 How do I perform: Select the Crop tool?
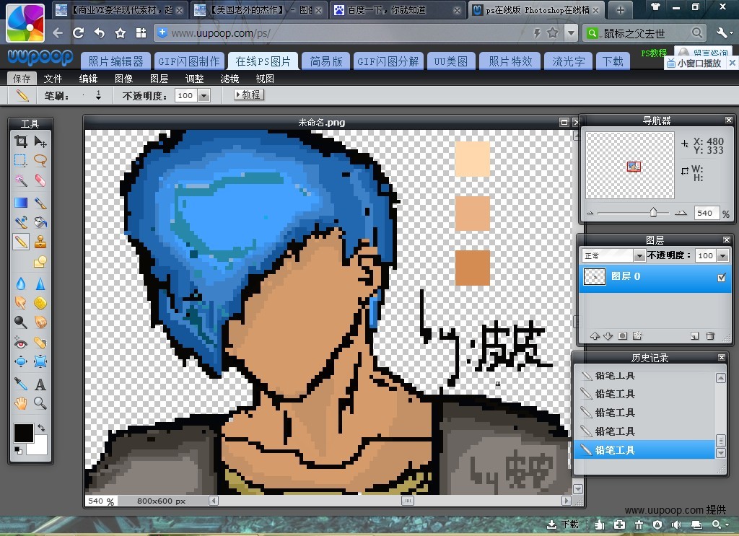point(21,141)
